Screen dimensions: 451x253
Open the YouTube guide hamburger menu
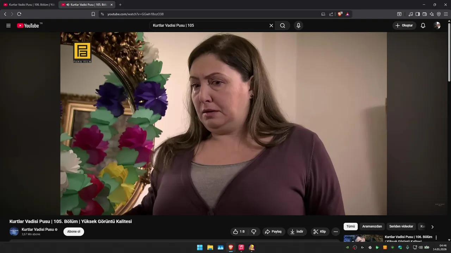8,26
